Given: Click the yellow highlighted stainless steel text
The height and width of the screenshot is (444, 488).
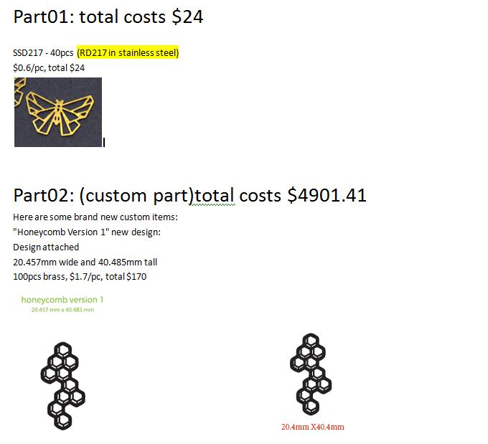Looking at the screenshot, I should click(128, 53).
